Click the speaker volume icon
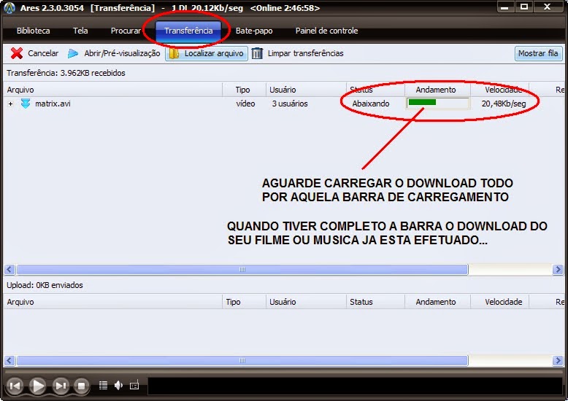This screenshot has width=568, height=401. pyautogui.click(x=118, y=386)
